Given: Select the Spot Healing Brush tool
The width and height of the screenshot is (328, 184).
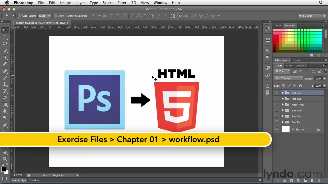Looking at the screenshot, I should tap(5, 71).
